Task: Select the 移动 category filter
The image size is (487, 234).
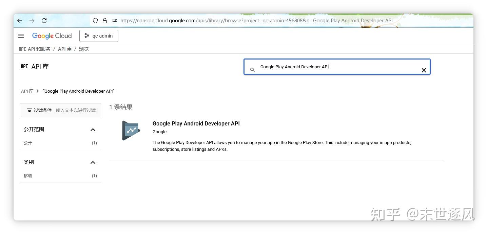Action: pos(28,175)
